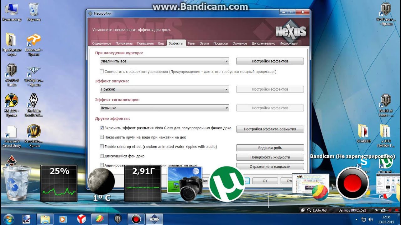Open the 'Увеличить все' hover effect dropdown

(x=164, y=61)
